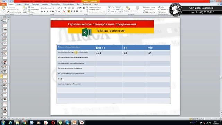Open Text Direction (Направление текста) dropdown
222x125 pixels.
click(94, 7)
